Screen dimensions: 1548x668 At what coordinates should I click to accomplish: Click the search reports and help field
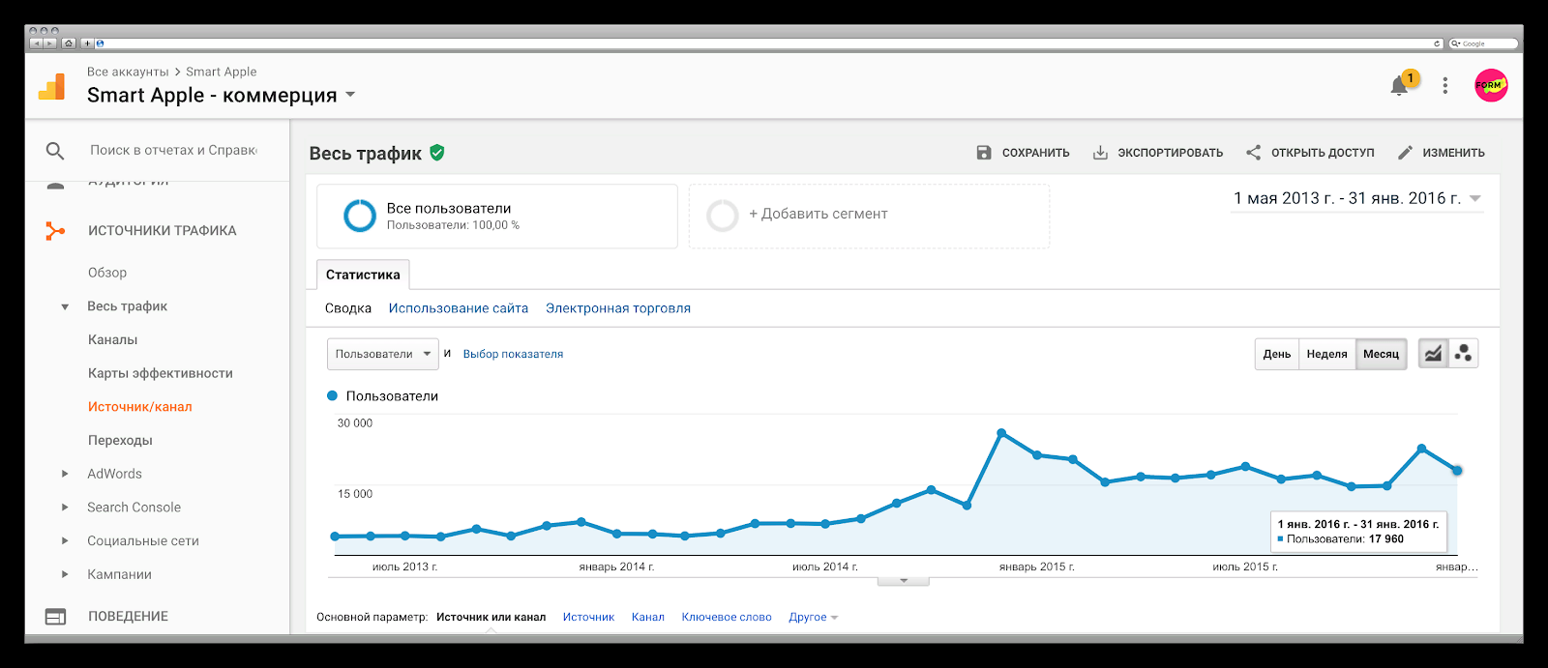click(174, 150)
